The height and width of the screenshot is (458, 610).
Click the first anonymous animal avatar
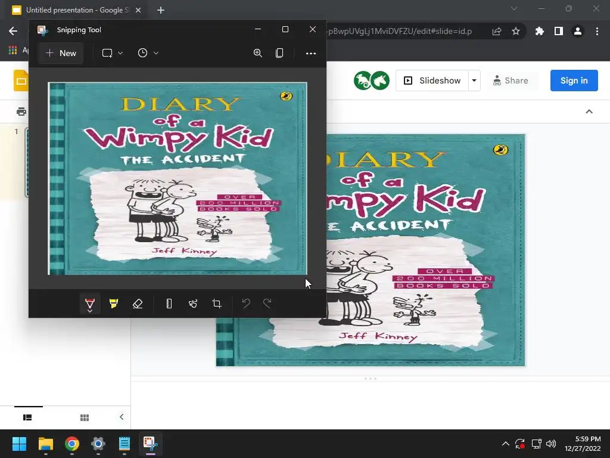pos(363,81)
